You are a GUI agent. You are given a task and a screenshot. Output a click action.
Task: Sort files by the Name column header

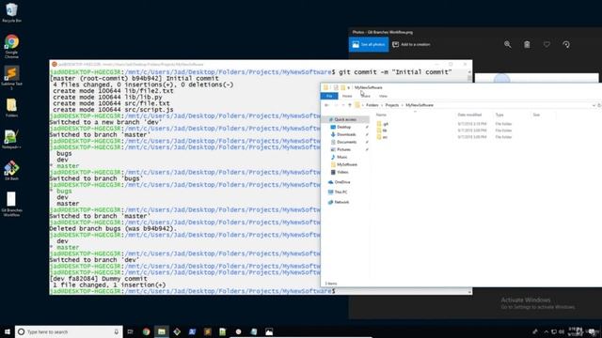coord(381,115)
